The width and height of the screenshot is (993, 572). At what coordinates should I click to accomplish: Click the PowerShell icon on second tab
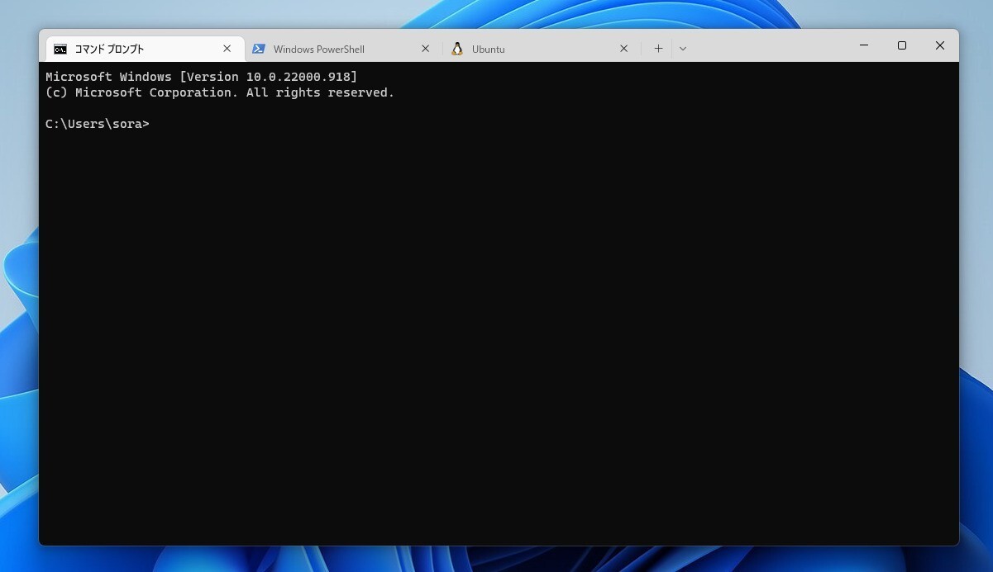259,50
